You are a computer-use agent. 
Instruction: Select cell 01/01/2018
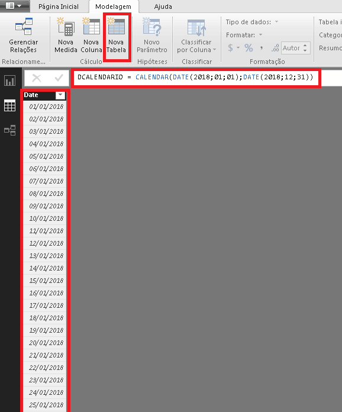(44, 107)
